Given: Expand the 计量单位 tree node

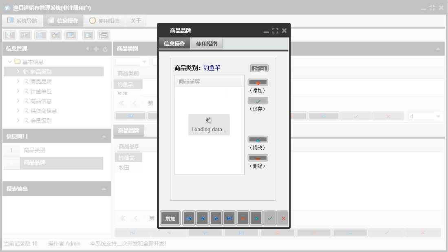Looking at the screenshot, I should pyautogui.click(x=18, y=91).
